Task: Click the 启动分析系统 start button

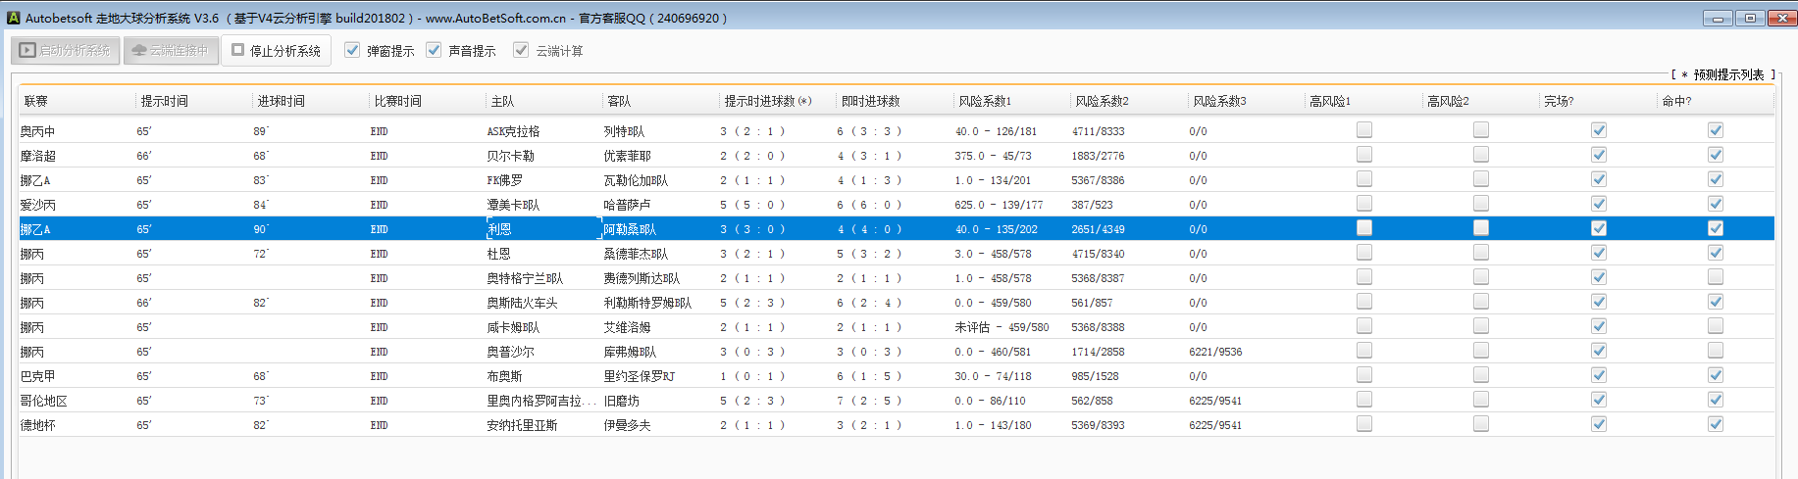Action: coord(66,50)
